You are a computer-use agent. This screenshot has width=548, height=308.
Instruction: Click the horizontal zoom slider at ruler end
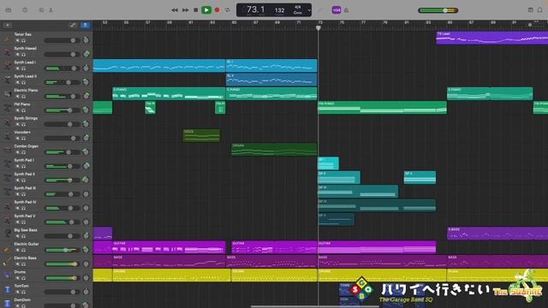point(530,25)
